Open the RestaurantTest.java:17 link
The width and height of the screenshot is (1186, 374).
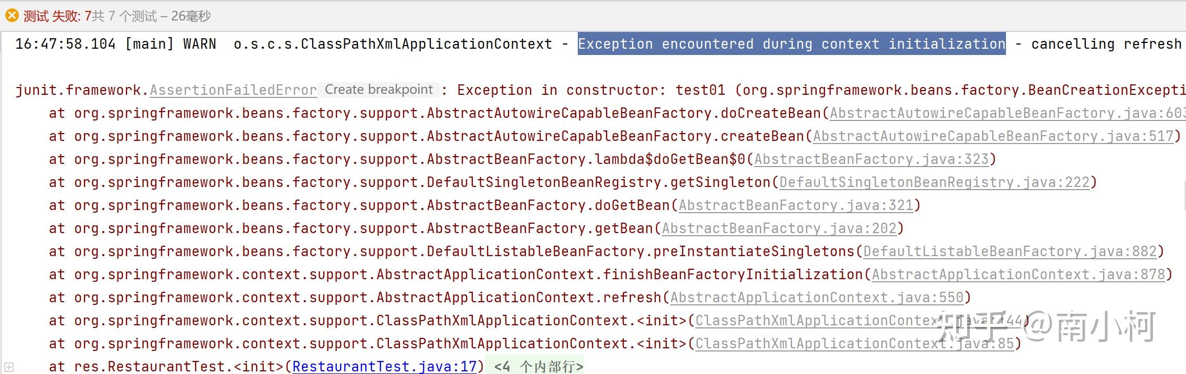385,366
